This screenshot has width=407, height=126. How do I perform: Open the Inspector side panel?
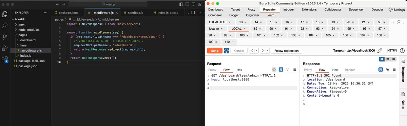403,71
